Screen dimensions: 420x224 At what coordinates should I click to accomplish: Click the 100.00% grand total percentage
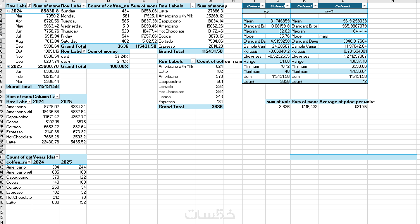coord(108,66)
